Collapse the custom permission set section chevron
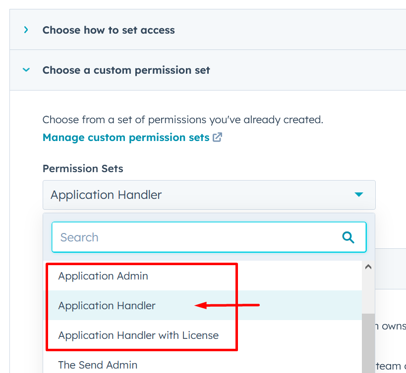 point(26,70)
